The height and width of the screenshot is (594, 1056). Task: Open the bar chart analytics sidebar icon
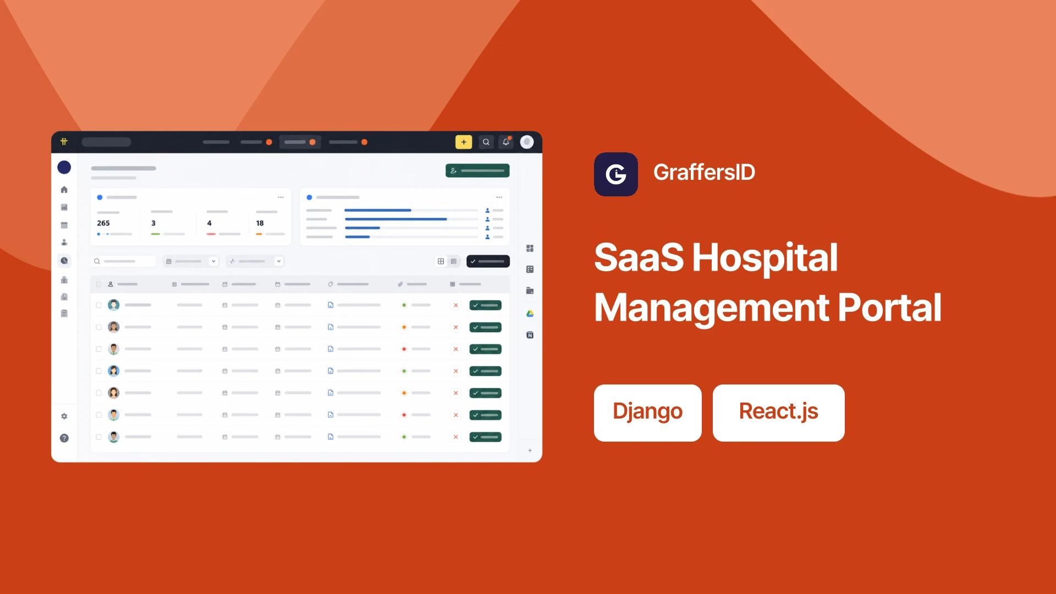pos(64,207)
